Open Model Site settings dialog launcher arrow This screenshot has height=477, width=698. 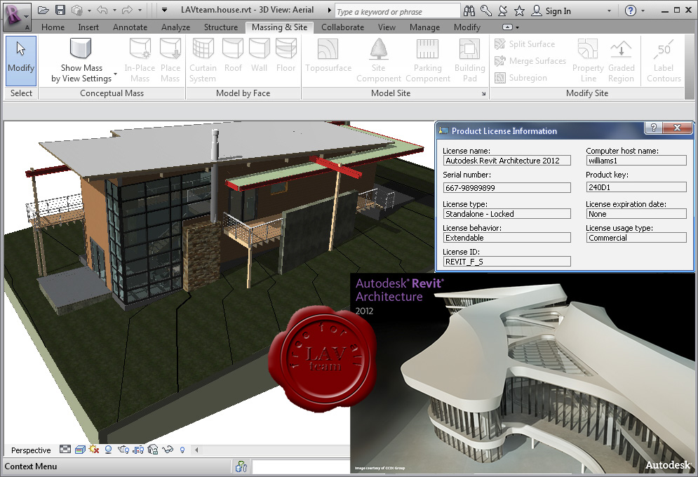[x=483, y=93]
